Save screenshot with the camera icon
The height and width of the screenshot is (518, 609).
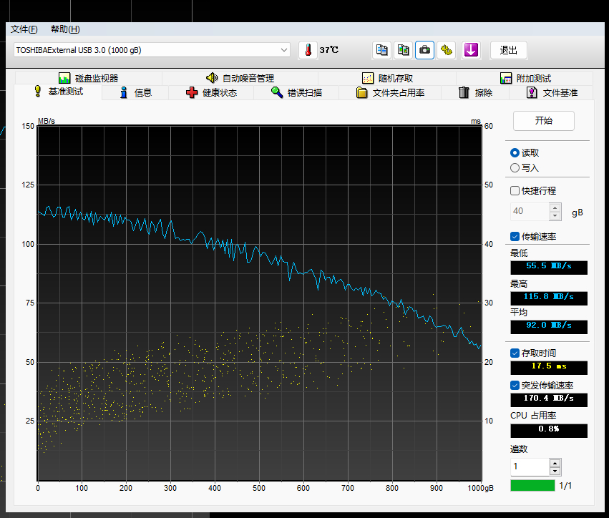coord(424,50)
